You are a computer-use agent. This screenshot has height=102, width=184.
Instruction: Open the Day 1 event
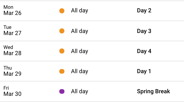(144, 71)
